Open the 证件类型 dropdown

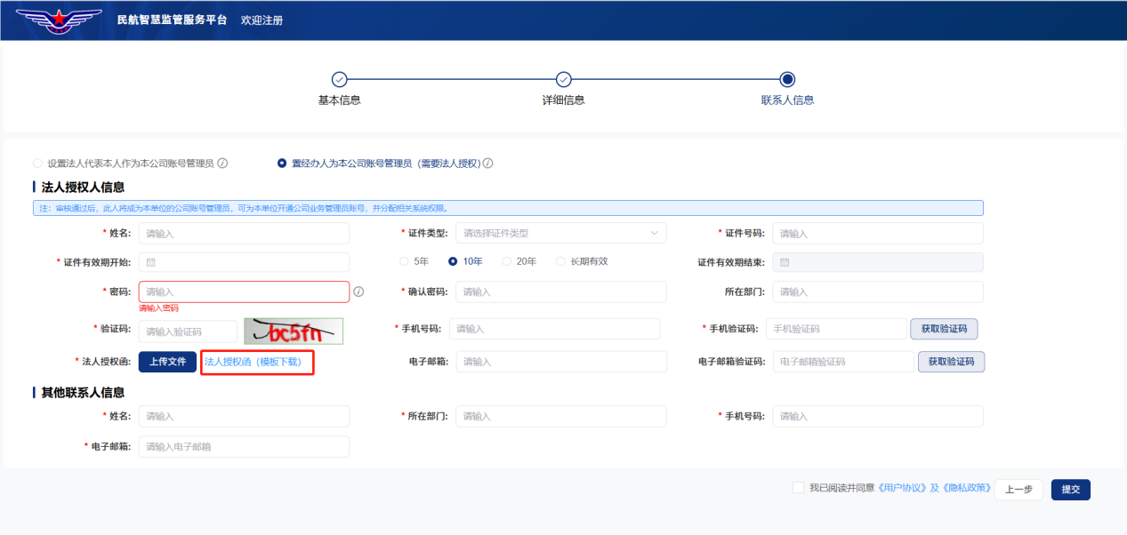(560, 232)
